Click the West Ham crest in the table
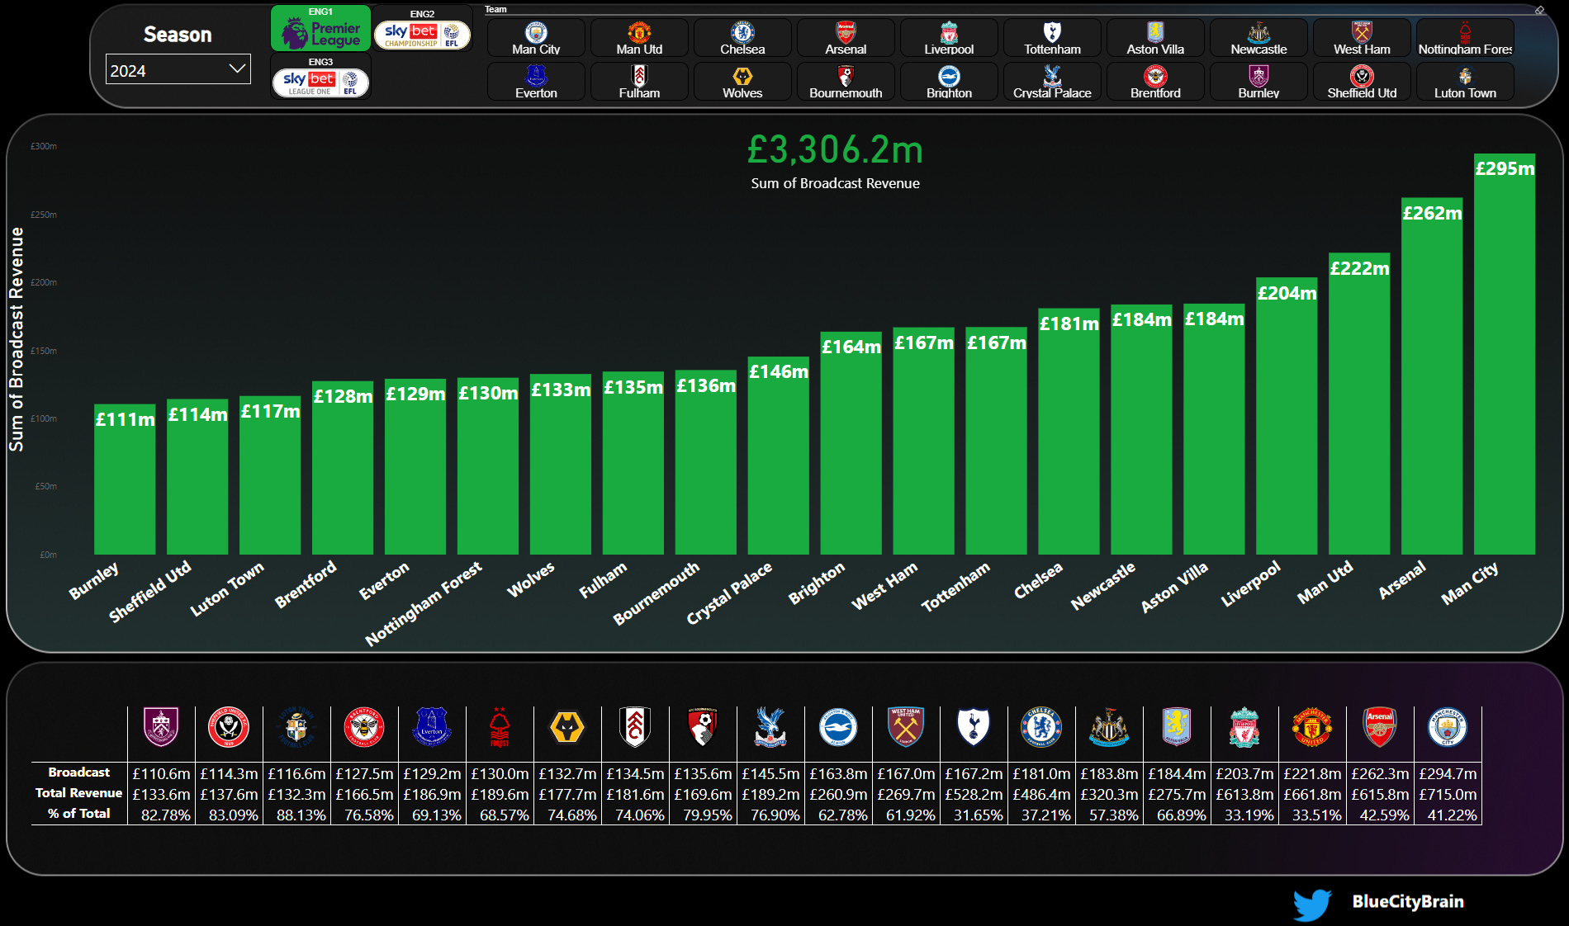The height and width of the screenshot is (926, 1569). tap(906, 727)
